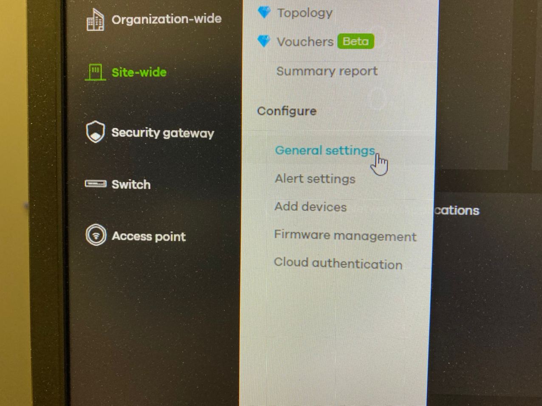Open the Vouchers page
Screen dimensions: 542x406
click(x=305, y=42)
